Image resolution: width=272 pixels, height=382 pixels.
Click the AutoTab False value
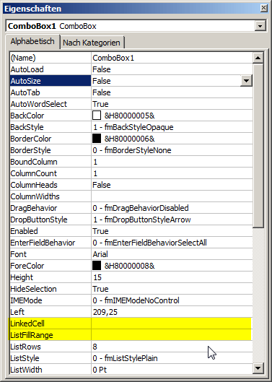click(x=172, y=92)
